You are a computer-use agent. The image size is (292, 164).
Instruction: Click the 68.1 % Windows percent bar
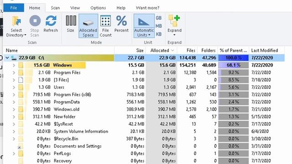pyautogui.click(x=233, y=65)
